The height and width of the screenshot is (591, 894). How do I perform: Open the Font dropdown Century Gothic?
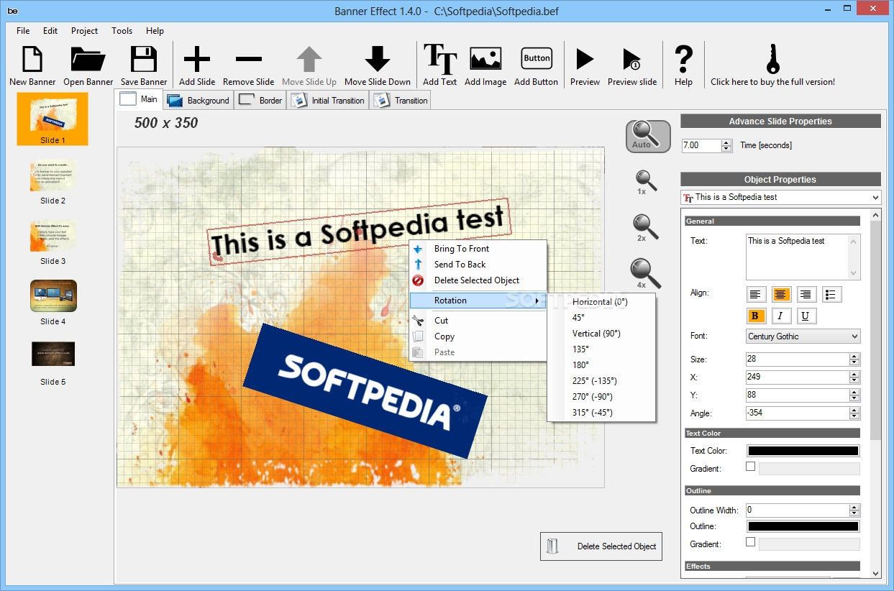coord(803,336)
